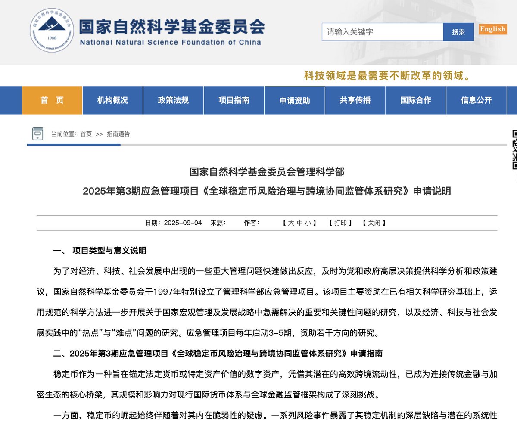Open the 申请资助 navigation menu

click(x=295, y=100)
